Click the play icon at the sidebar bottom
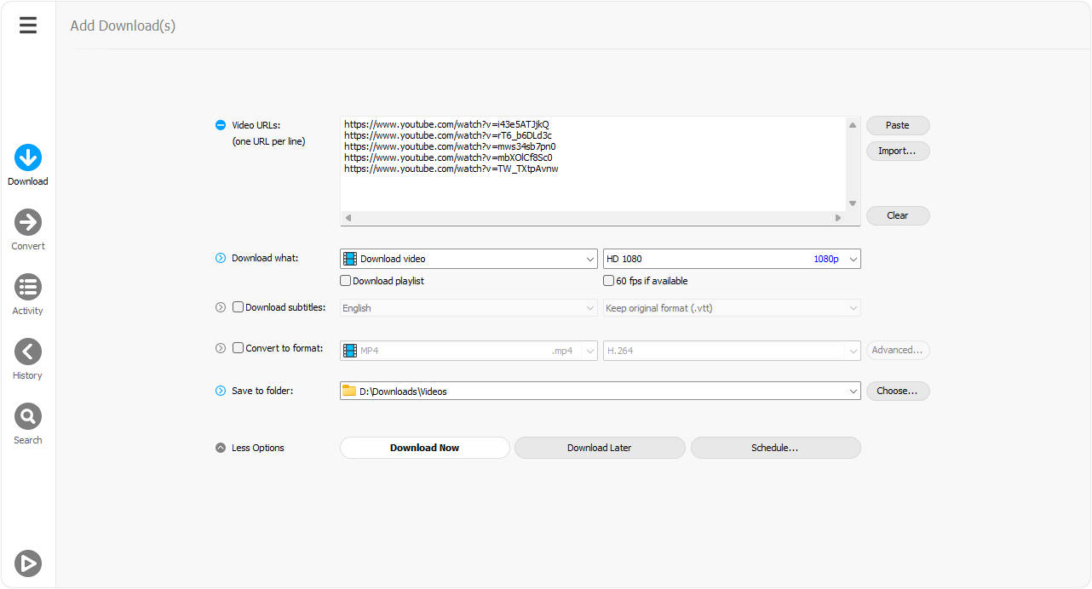The height and width of the screenshot is (589, 1092). [x=28, y=563]
